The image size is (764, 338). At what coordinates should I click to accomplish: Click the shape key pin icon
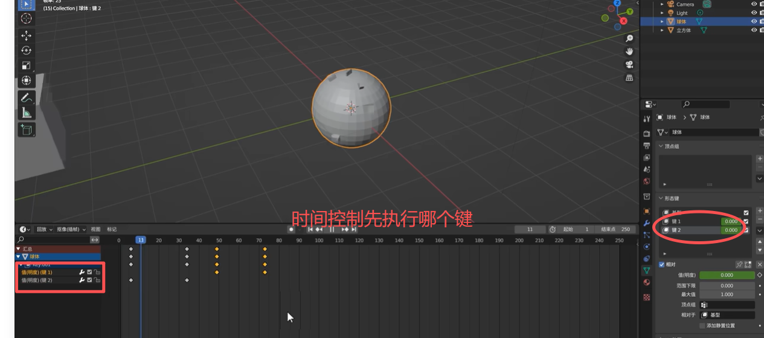pyautogui.click(x=739, y=265)
